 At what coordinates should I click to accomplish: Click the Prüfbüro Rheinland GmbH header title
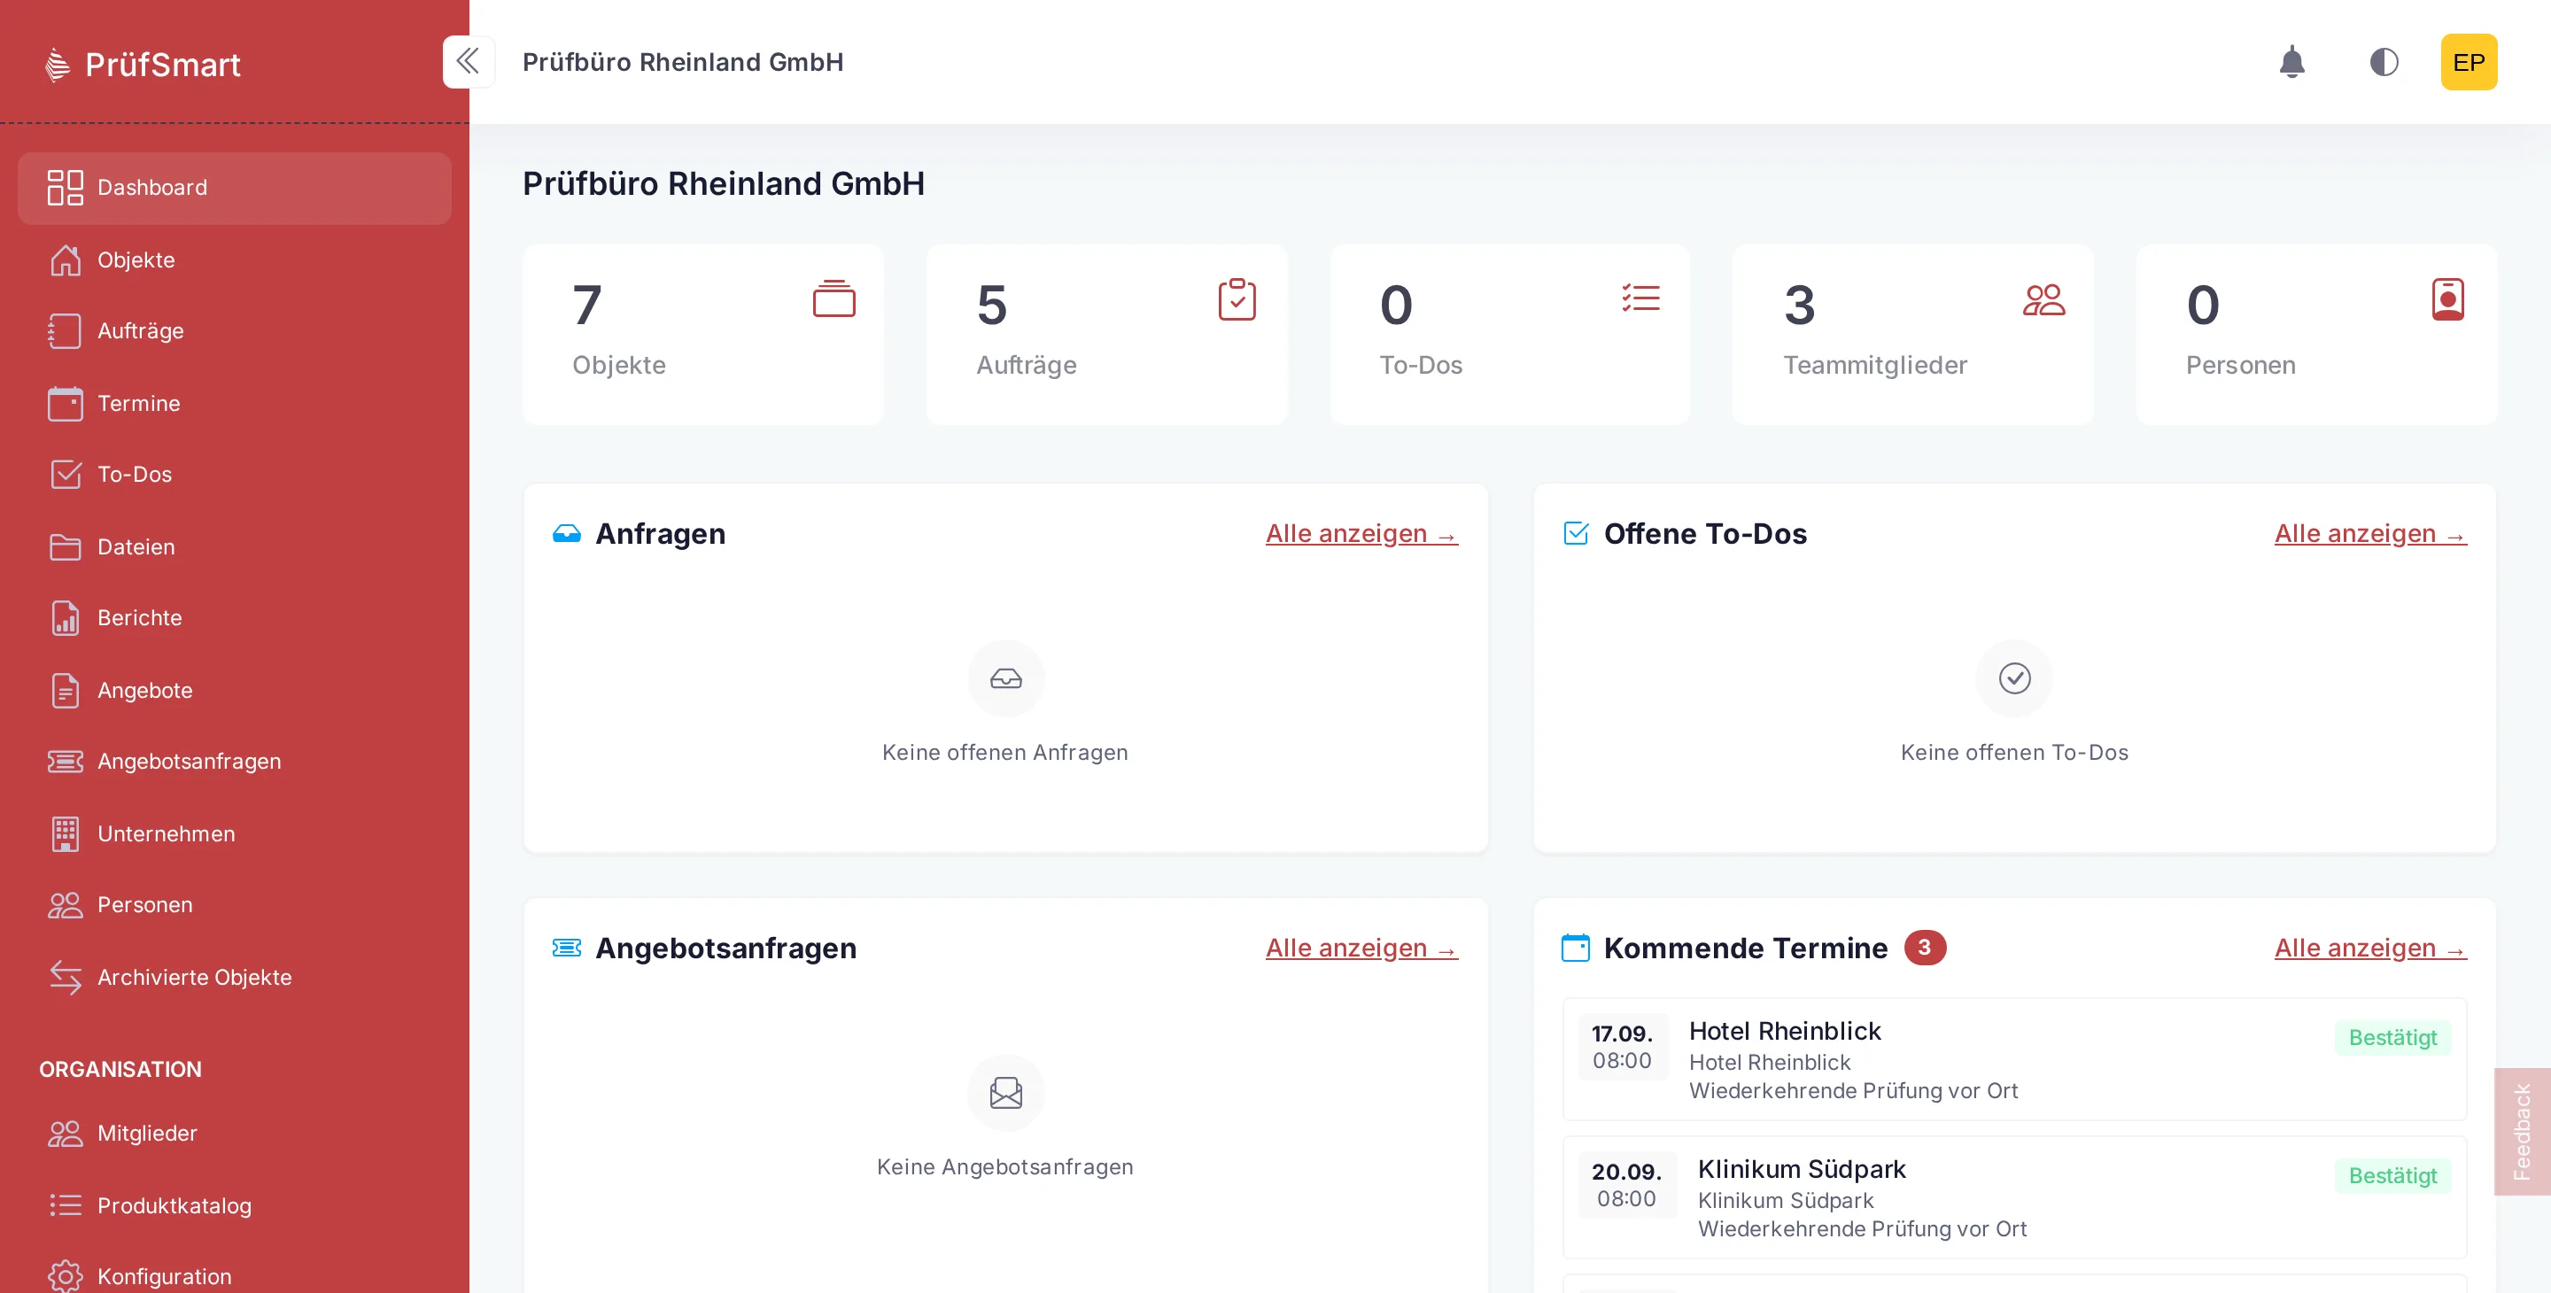pyautogui.click(x=682, y=62)
